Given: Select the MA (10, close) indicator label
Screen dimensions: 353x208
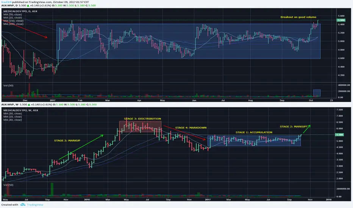Looking at the screenshot, I should pyautogui.click(x=12, y=117).
